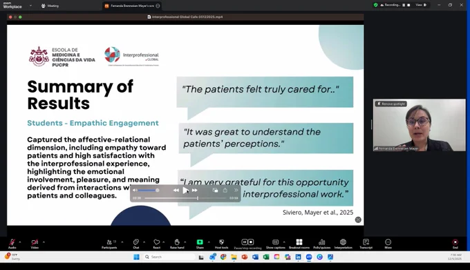The image size is (470, 270).
Task: Open the Zoom Workplace dropdown arrow
Action: tap(30, 6)
